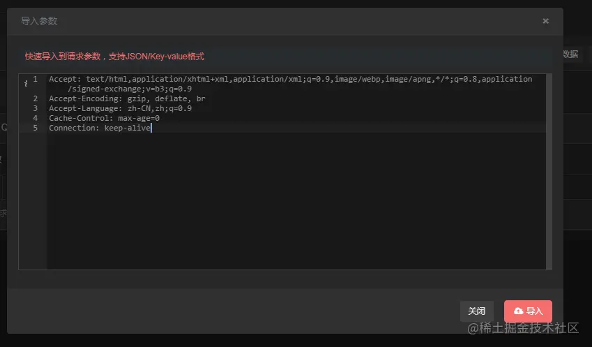Click the 关闭 button
The image size is (592, 347).
(x=476, y=311)
